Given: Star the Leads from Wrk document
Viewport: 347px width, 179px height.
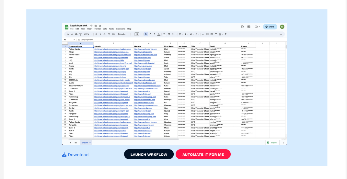Looking at the screenshot, I should [x=91, y=26].
